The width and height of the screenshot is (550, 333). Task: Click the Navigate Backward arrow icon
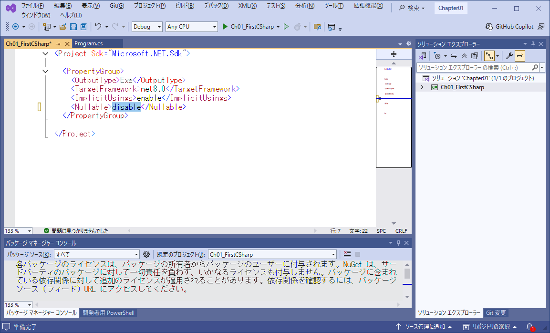(x=15, y=27)
